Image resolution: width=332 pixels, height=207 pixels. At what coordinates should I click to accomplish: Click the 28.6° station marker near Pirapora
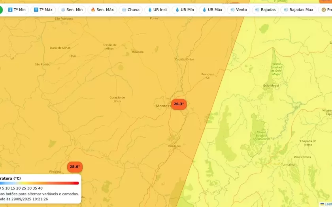(75, 167)
